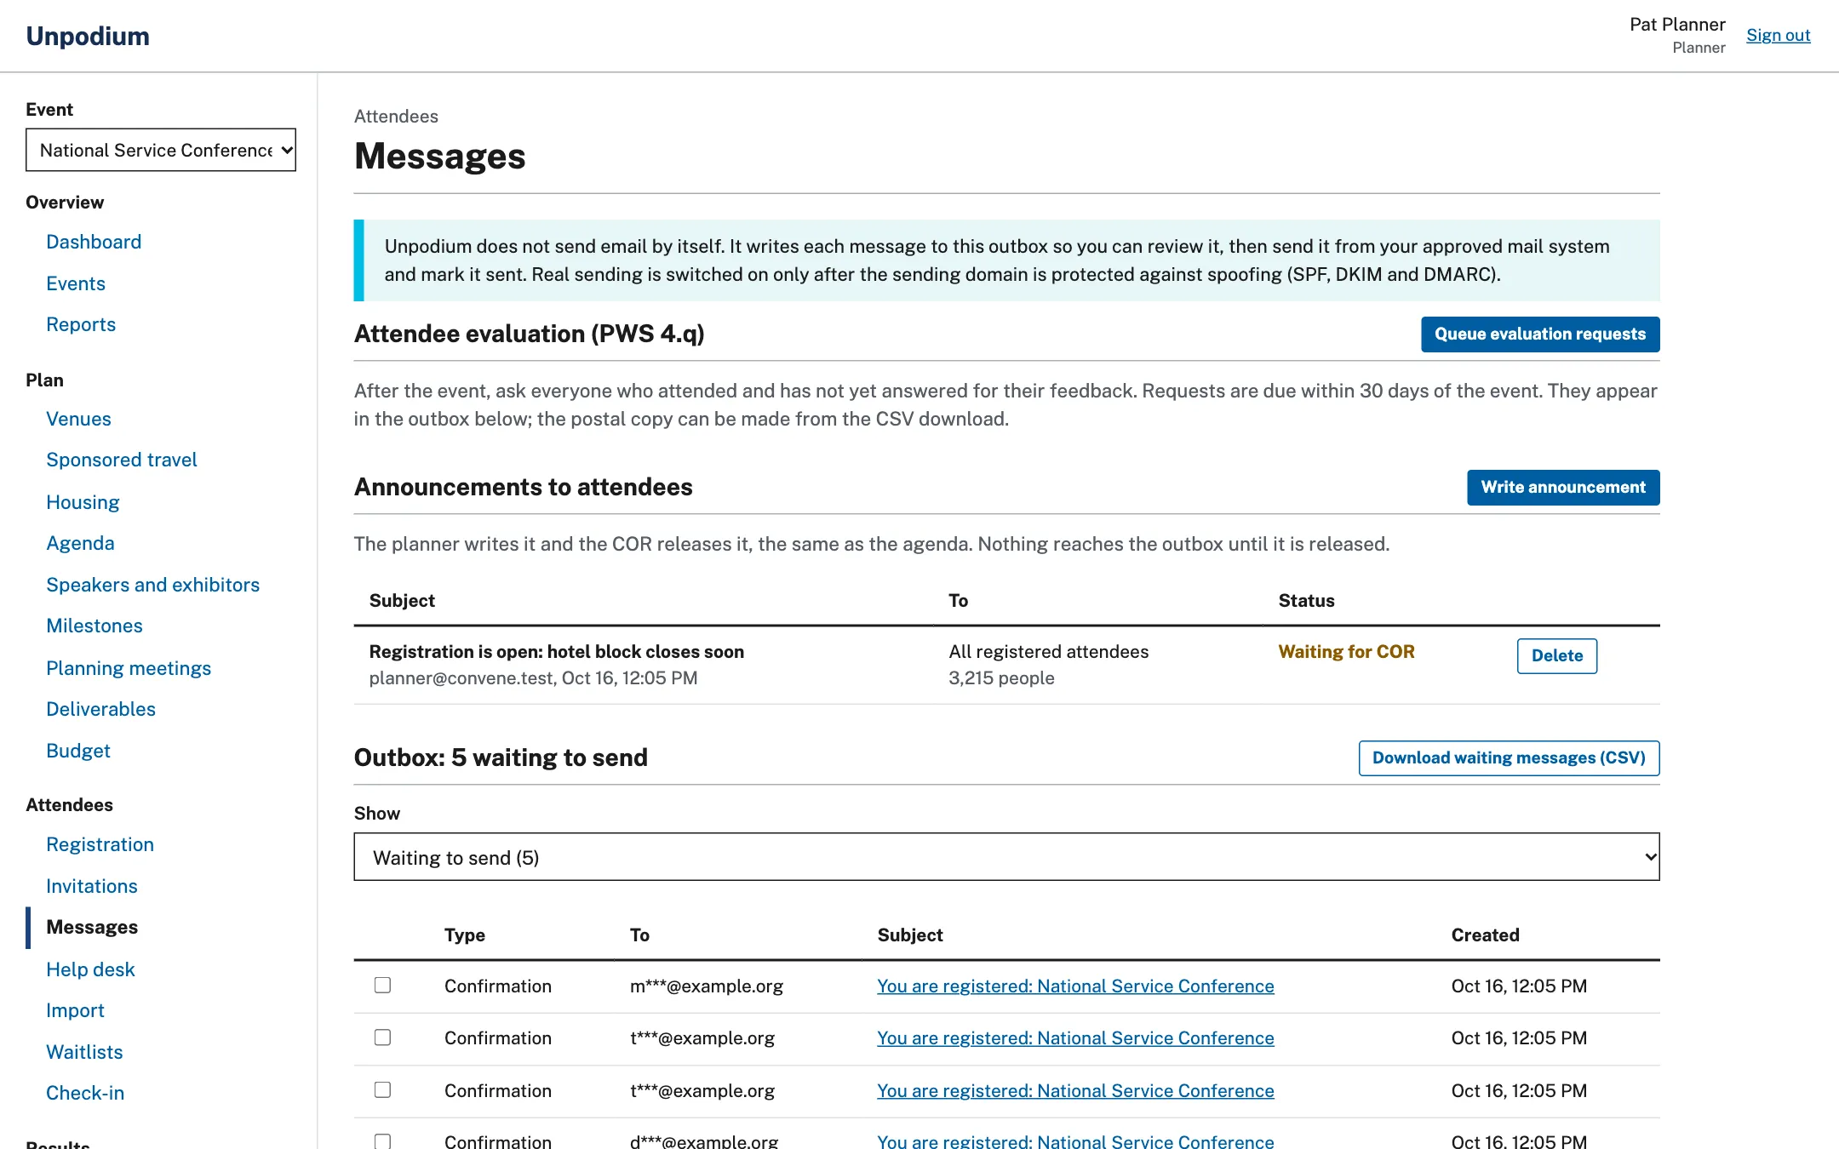Go to Agenda page
Screen dimensions: 1839x1149
(x=80, y=543)
